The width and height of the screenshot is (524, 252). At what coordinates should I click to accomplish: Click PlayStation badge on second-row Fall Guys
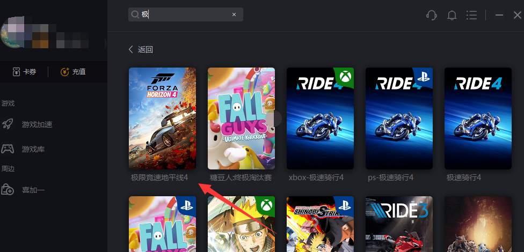(x=187, y=205)
